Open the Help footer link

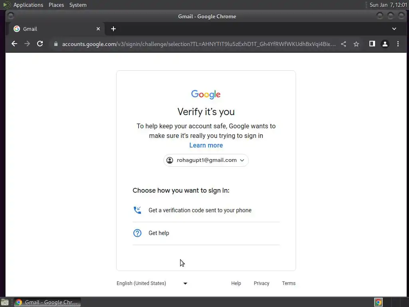coord(236,283)
